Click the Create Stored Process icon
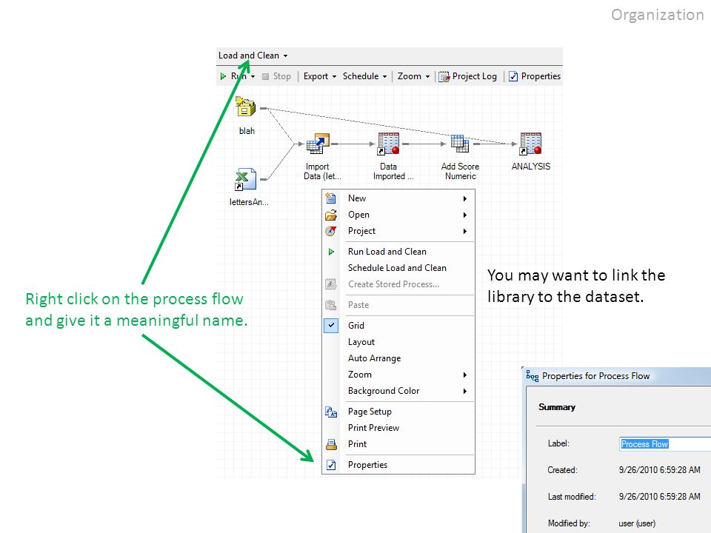The height and width of the screenshot is (533, 711). 331,284
